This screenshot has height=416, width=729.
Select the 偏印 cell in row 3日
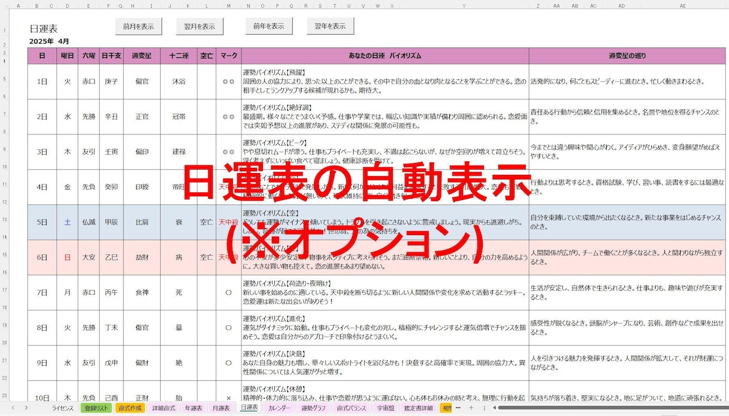coord(142,152)
